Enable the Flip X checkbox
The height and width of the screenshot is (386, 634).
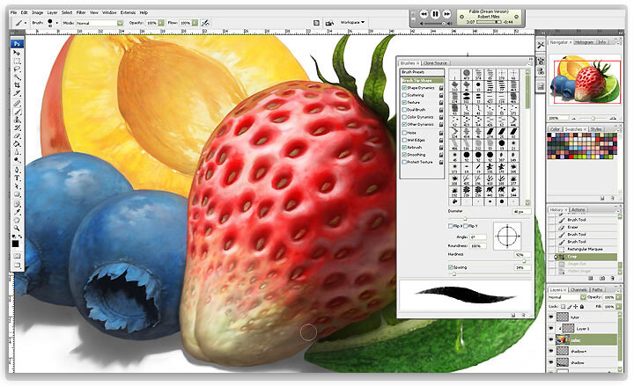tap(451, 226)
